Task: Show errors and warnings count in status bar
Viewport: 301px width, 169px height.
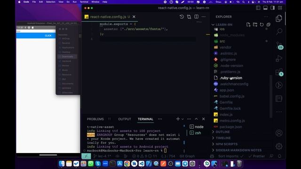Action: [145, 156]
